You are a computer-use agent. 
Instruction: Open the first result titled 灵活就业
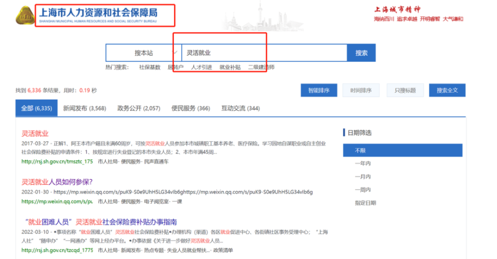click(x=35, y=133)
